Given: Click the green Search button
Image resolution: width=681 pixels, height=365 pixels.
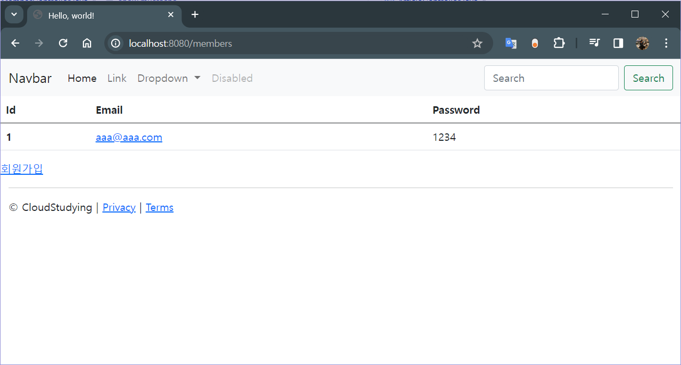Looking at the screenshot, I should 649,78.
